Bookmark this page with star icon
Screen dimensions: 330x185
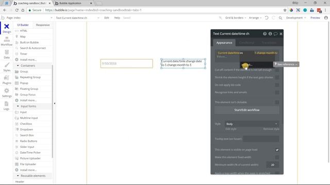285,10
